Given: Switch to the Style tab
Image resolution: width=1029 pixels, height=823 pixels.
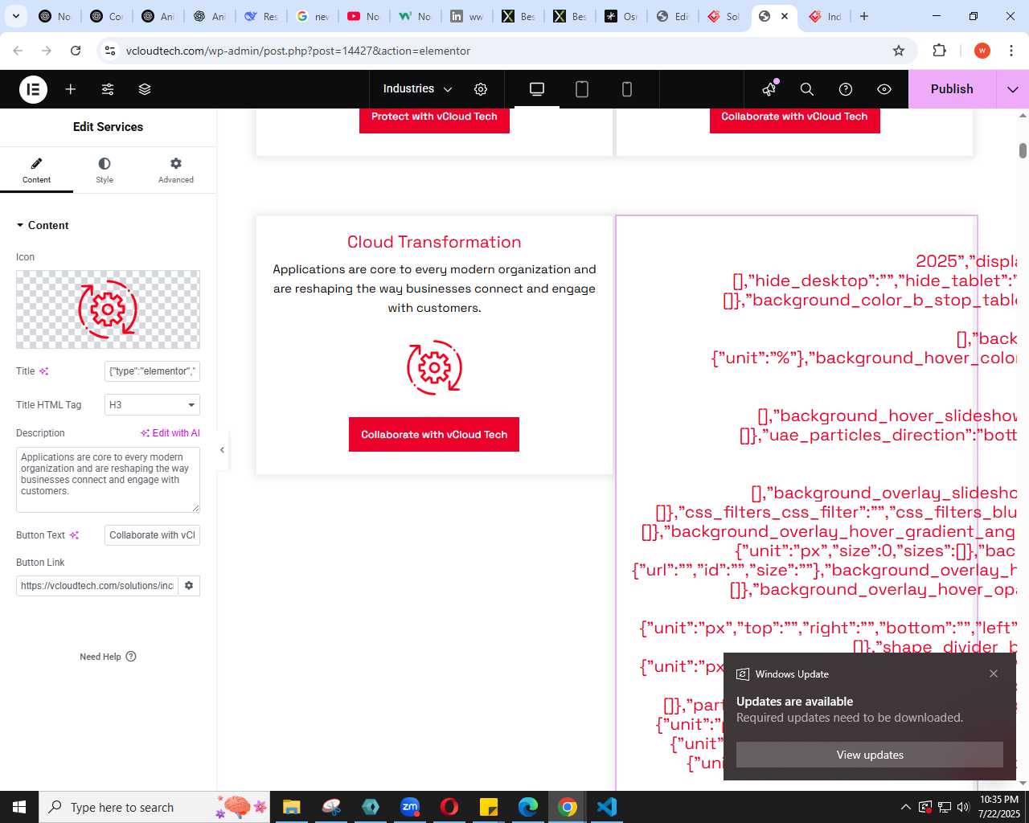Looking at the screenshot, I should tap(105, 170).
